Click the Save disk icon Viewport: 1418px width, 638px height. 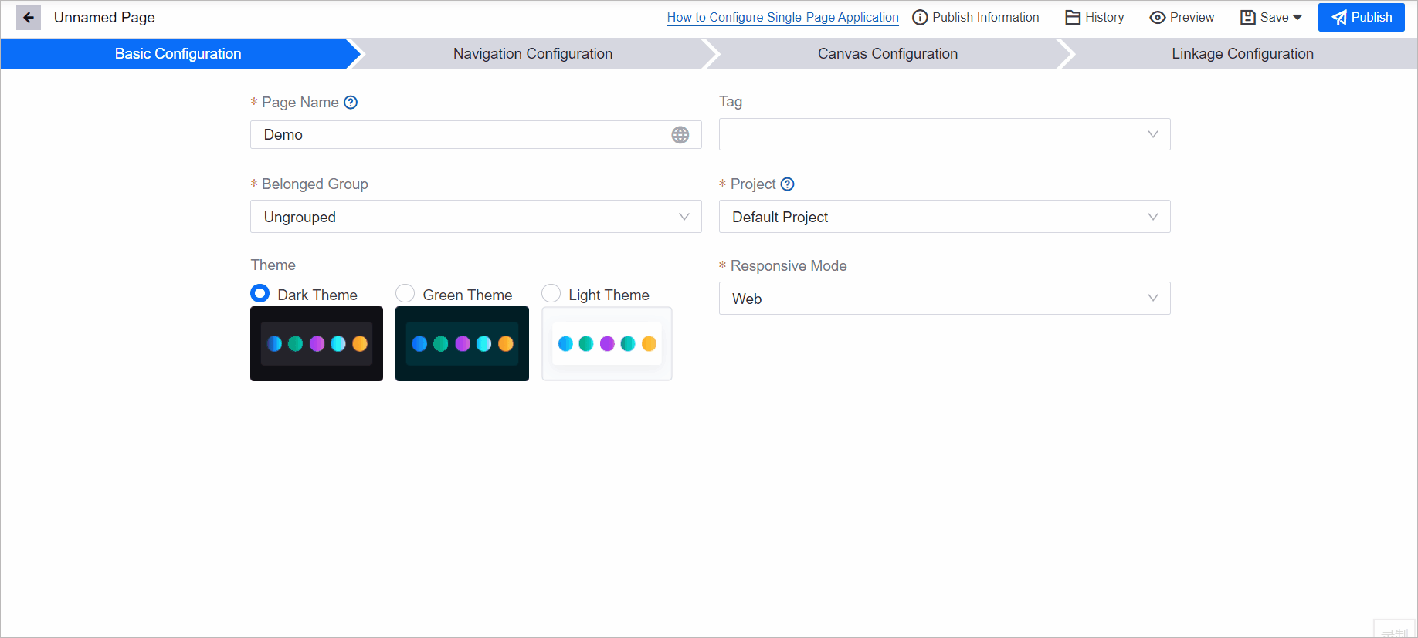[1247, 18]
